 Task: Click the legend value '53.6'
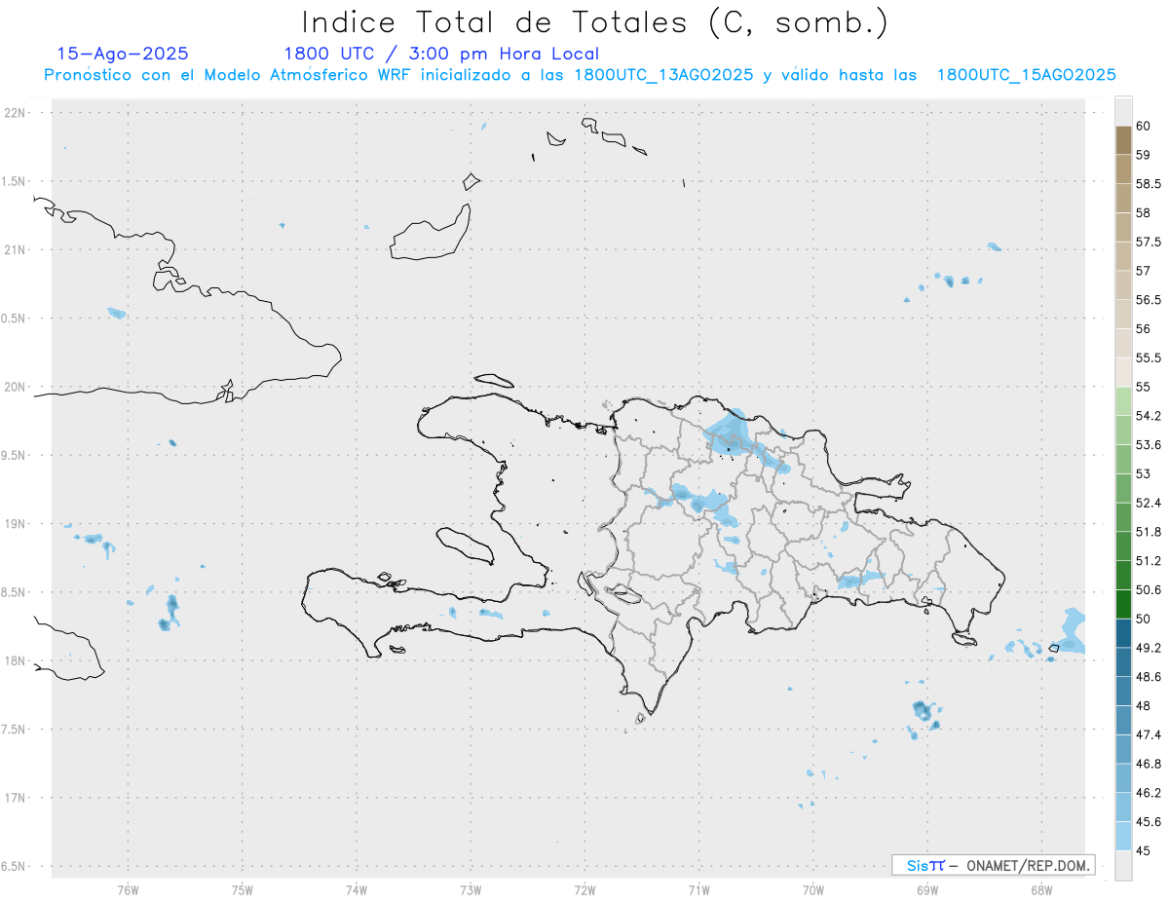pos(1149,445)
